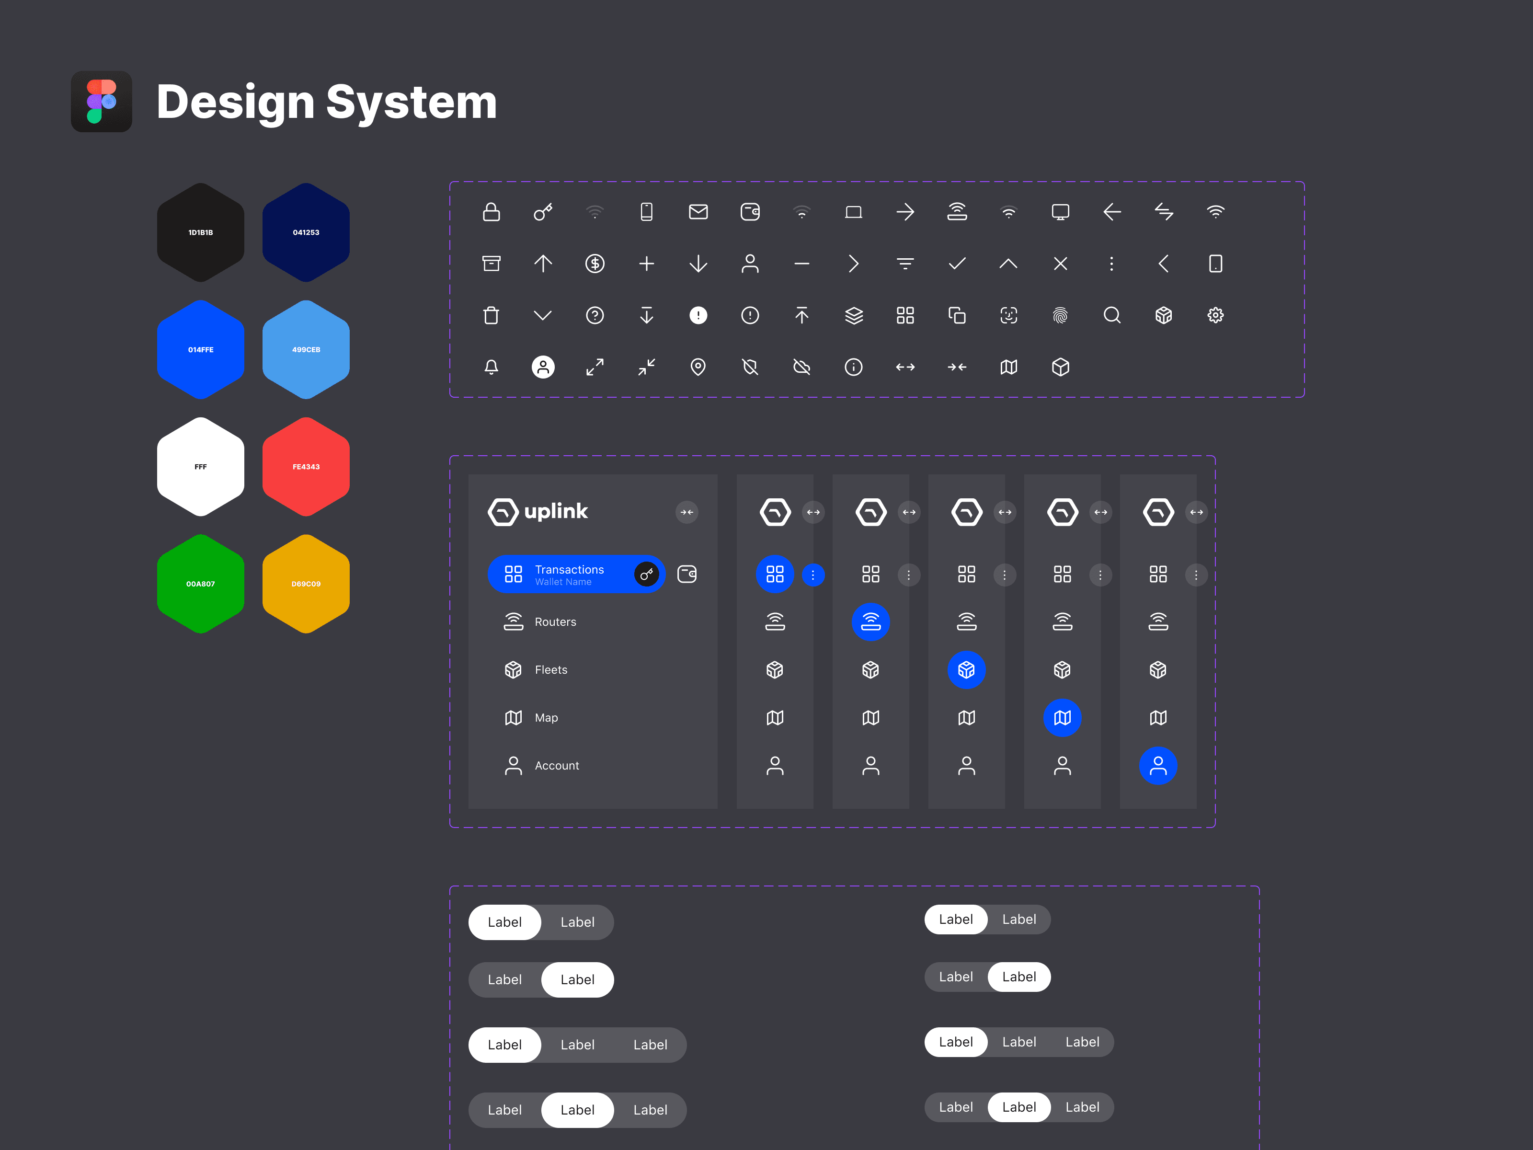Click the envelope mail icon
1533x1150 pixels.
tap(698, 211)
